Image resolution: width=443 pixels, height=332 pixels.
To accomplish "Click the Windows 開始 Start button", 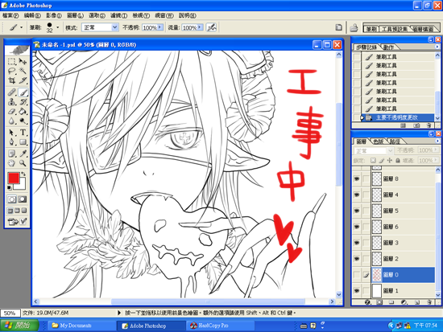I will tap(19, 326).
